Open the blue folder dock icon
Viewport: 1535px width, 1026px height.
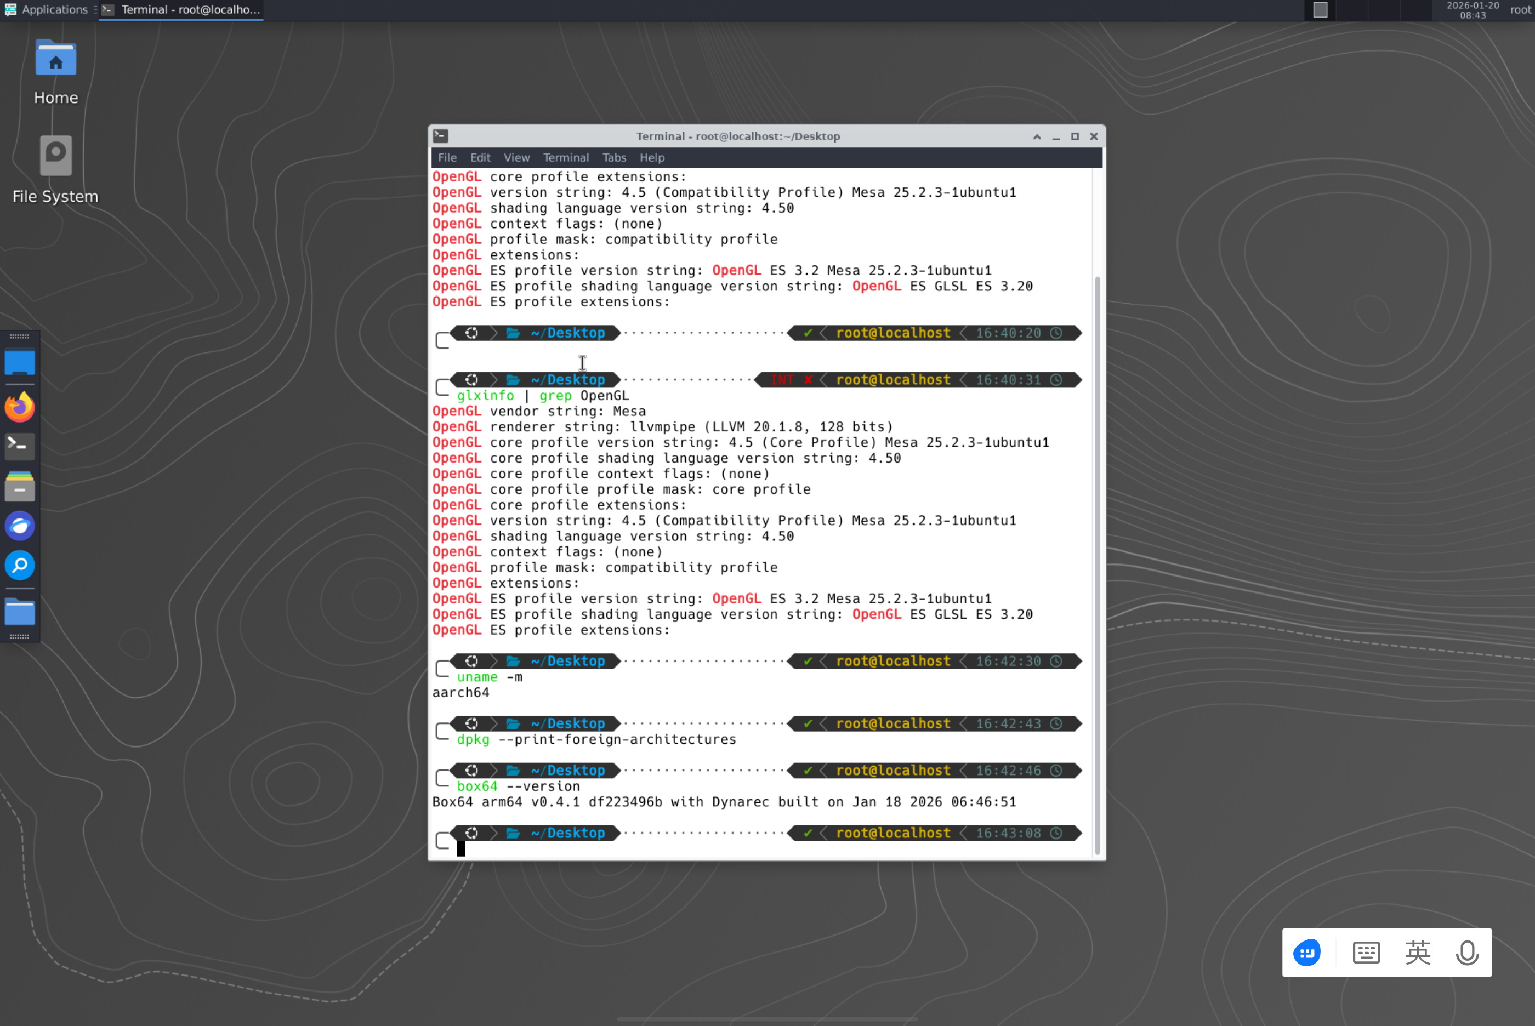click(20, 612)
